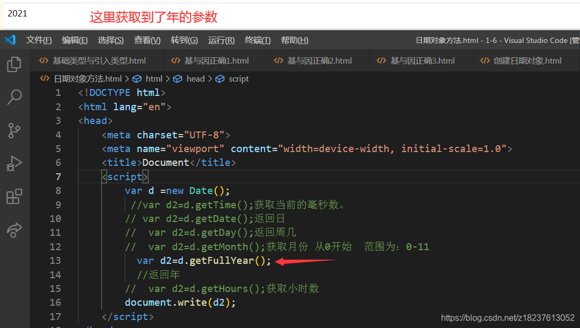
Task: Click the opening script tag on line 7
Action: pyautogui.click(x=125, y=177)
